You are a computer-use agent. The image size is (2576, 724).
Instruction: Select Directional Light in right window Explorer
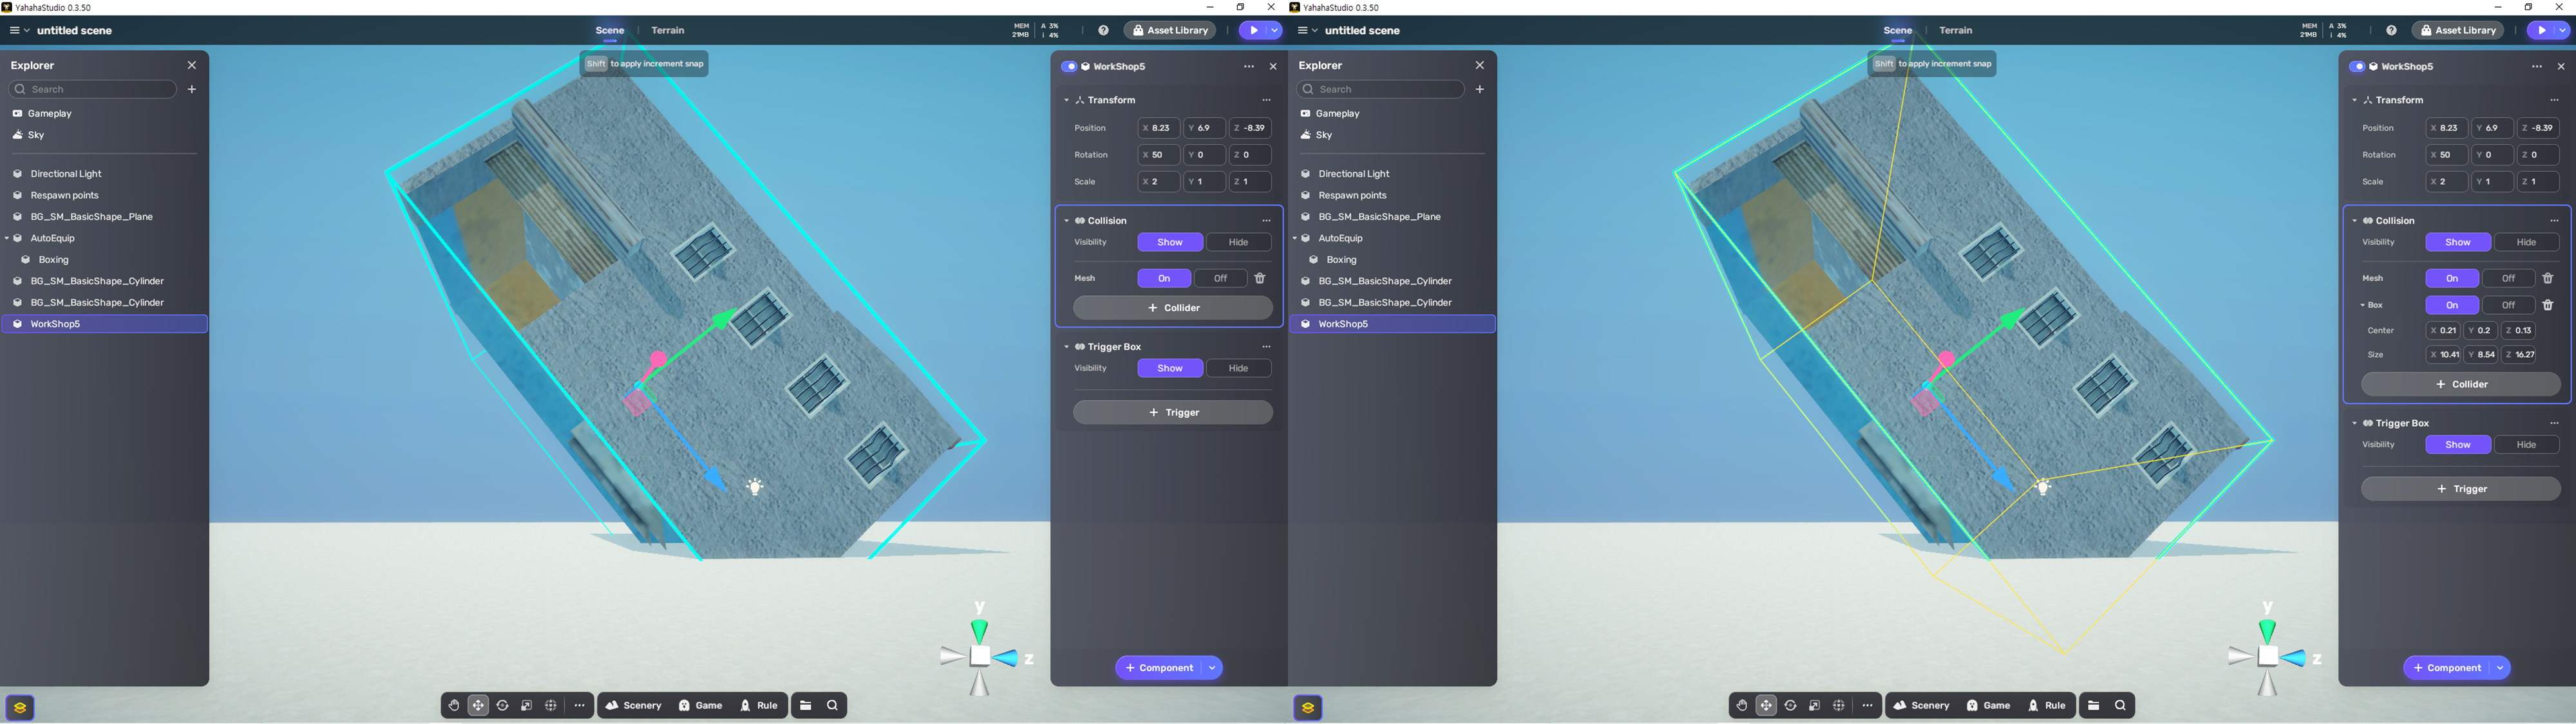1354,174
